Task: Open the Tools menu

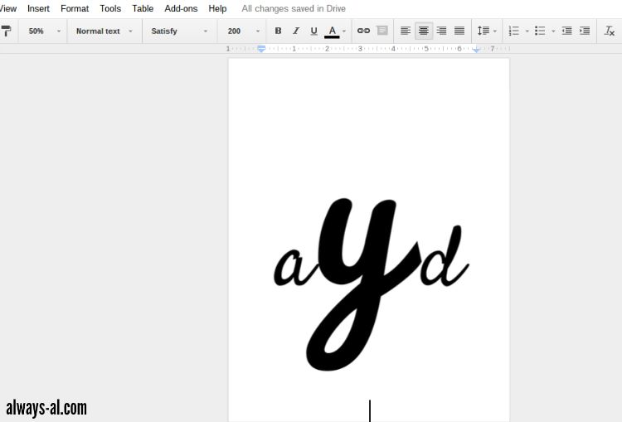Action: click(x=110, y=8)
